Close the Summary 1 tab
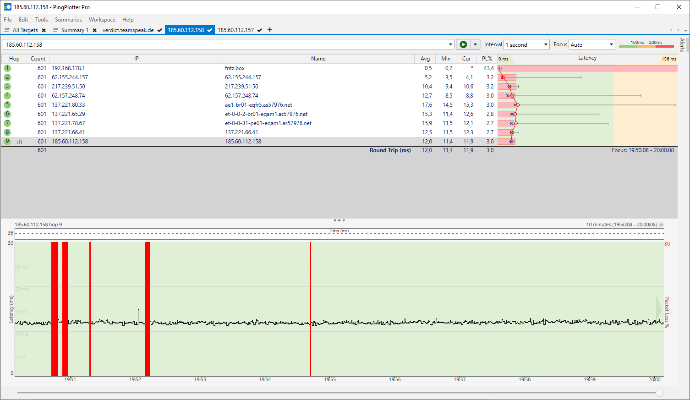The image size is (690, 400). pos(94,30)
